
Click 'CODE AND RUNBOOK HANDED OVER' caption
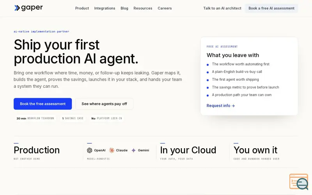pyautogui.click(x=257, y=159)
